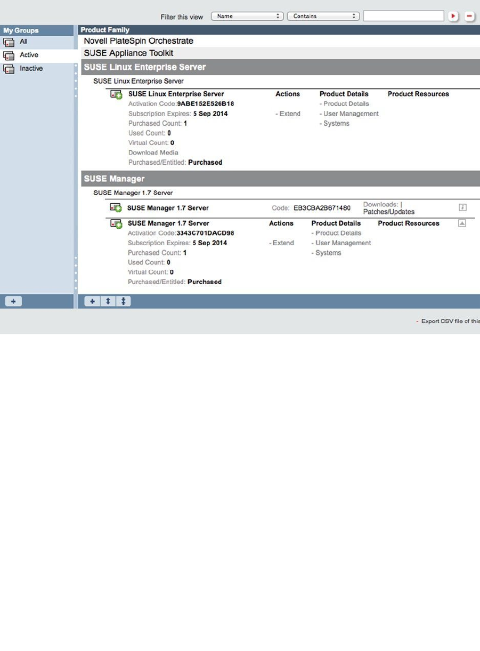480x651 pixels.
Task: Click the Active group icon
Action: click(9, 55)
